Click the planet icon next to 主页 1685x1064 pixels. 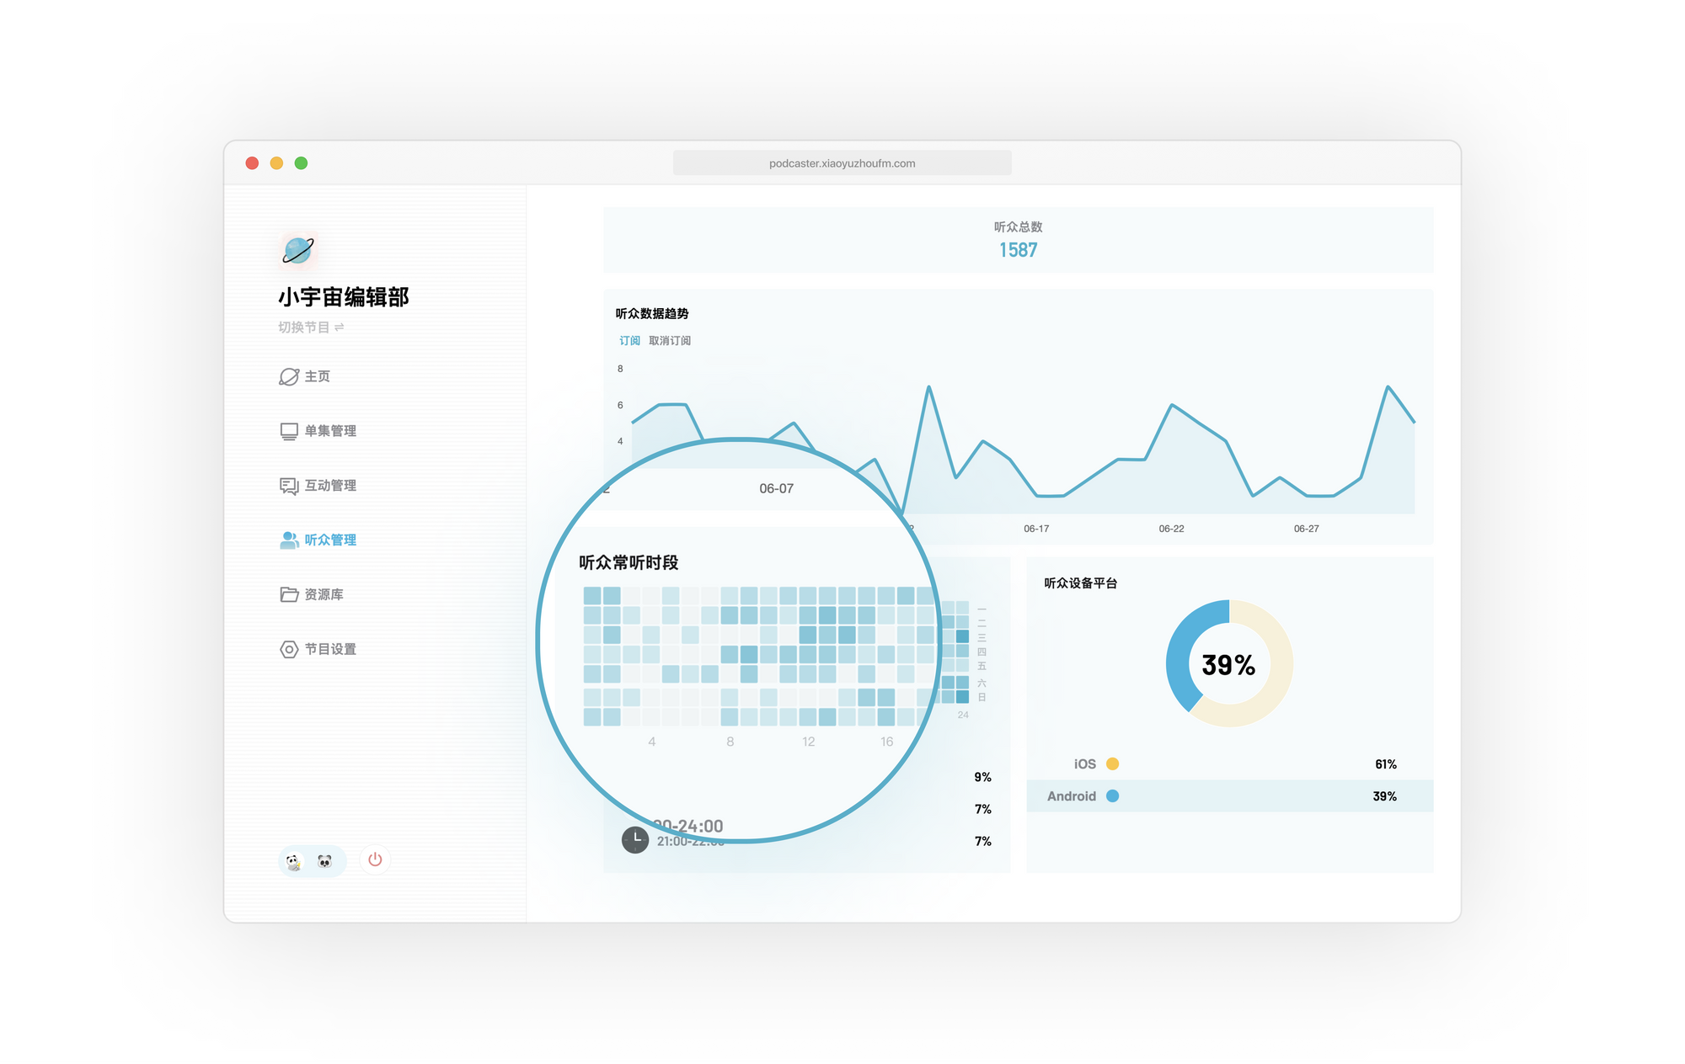pos(289,376)
